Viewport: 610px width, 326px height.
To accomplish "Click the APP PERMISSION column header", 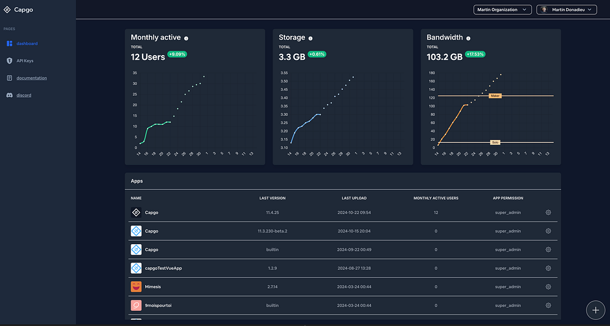I will point(508,198).
